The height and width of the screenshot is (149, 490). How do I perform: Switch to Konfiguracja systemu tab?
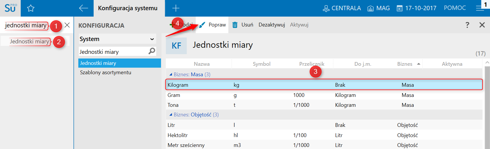128,8
